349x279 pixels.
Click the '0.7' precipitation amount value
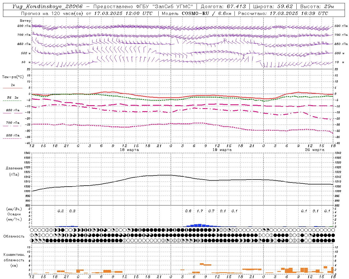coord(211,211)
